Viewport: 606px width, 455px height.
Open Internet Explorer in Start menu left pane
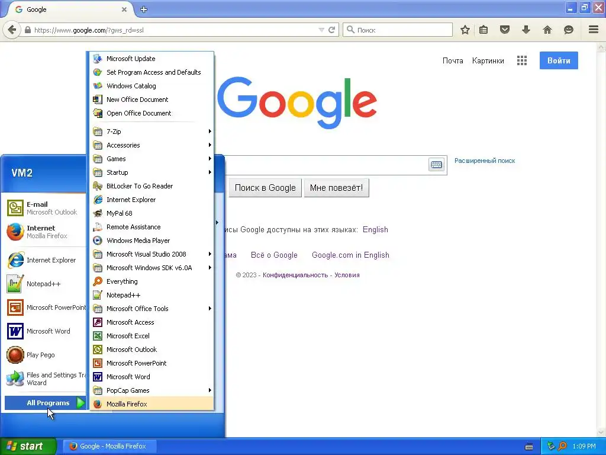[45, 260]
